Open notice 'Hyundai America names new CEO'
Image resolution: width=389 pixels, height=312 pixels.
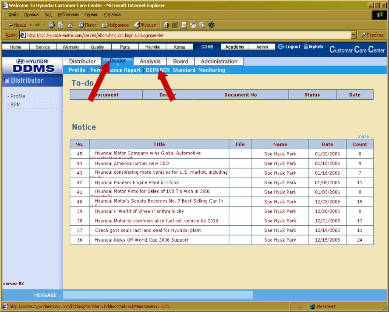click(131, 163)
